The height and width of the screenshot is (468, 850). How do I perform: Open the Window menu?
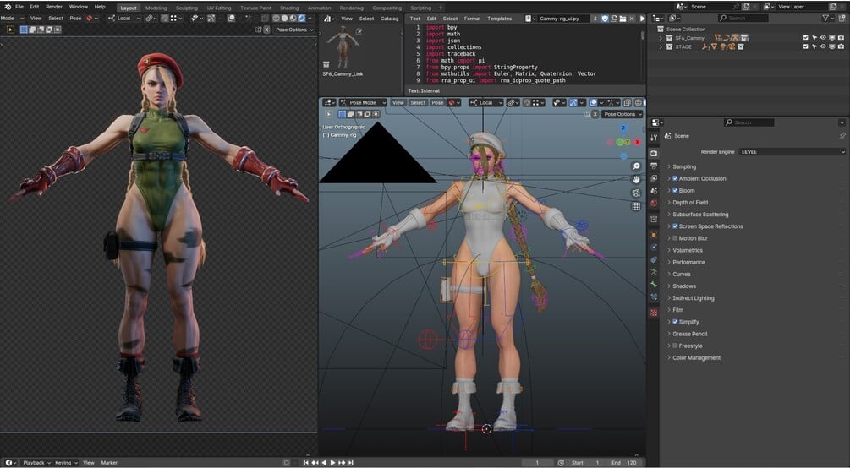click(79, 7)
